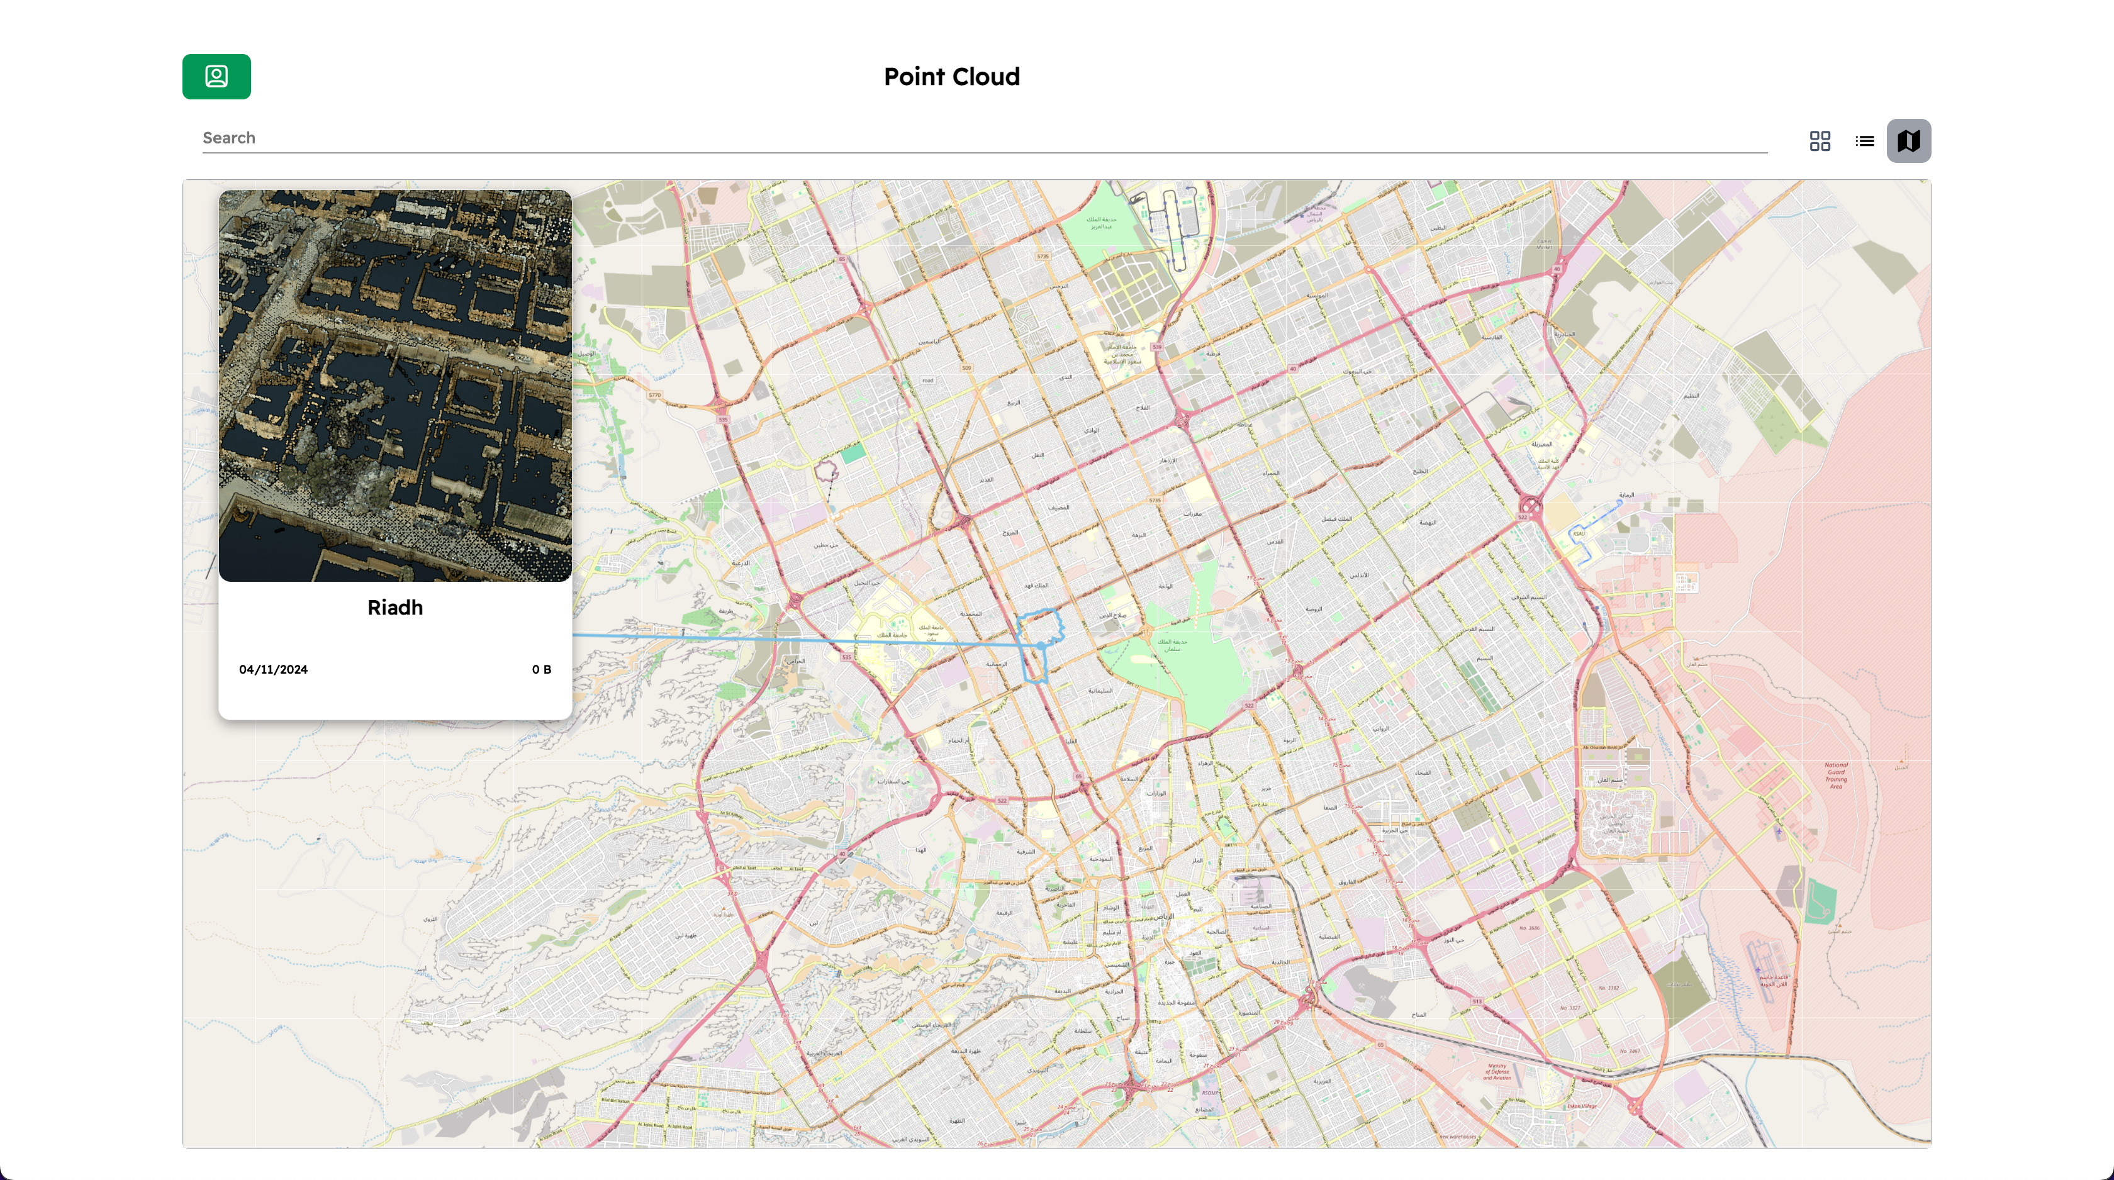Click the 535 road shield near the university
2114x1180 pixels.
pos(846,657)
